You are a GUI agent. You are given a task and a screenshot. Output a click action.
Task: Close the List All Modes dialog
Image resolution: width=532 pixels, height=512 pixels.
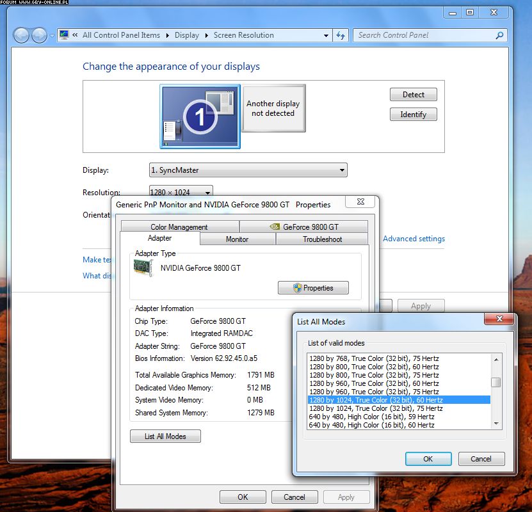pos(499,319)
